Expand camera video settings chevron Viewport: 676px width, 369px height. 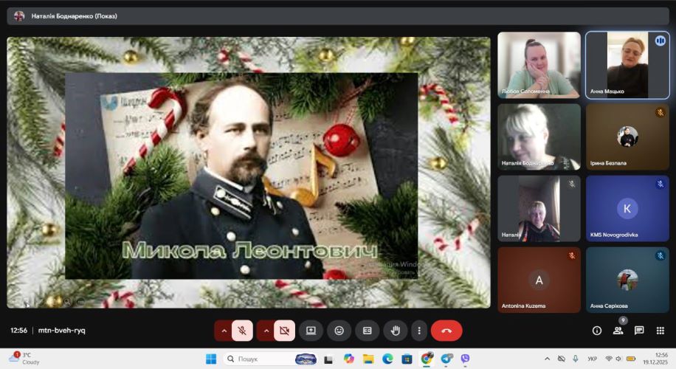tap(266, 331)
